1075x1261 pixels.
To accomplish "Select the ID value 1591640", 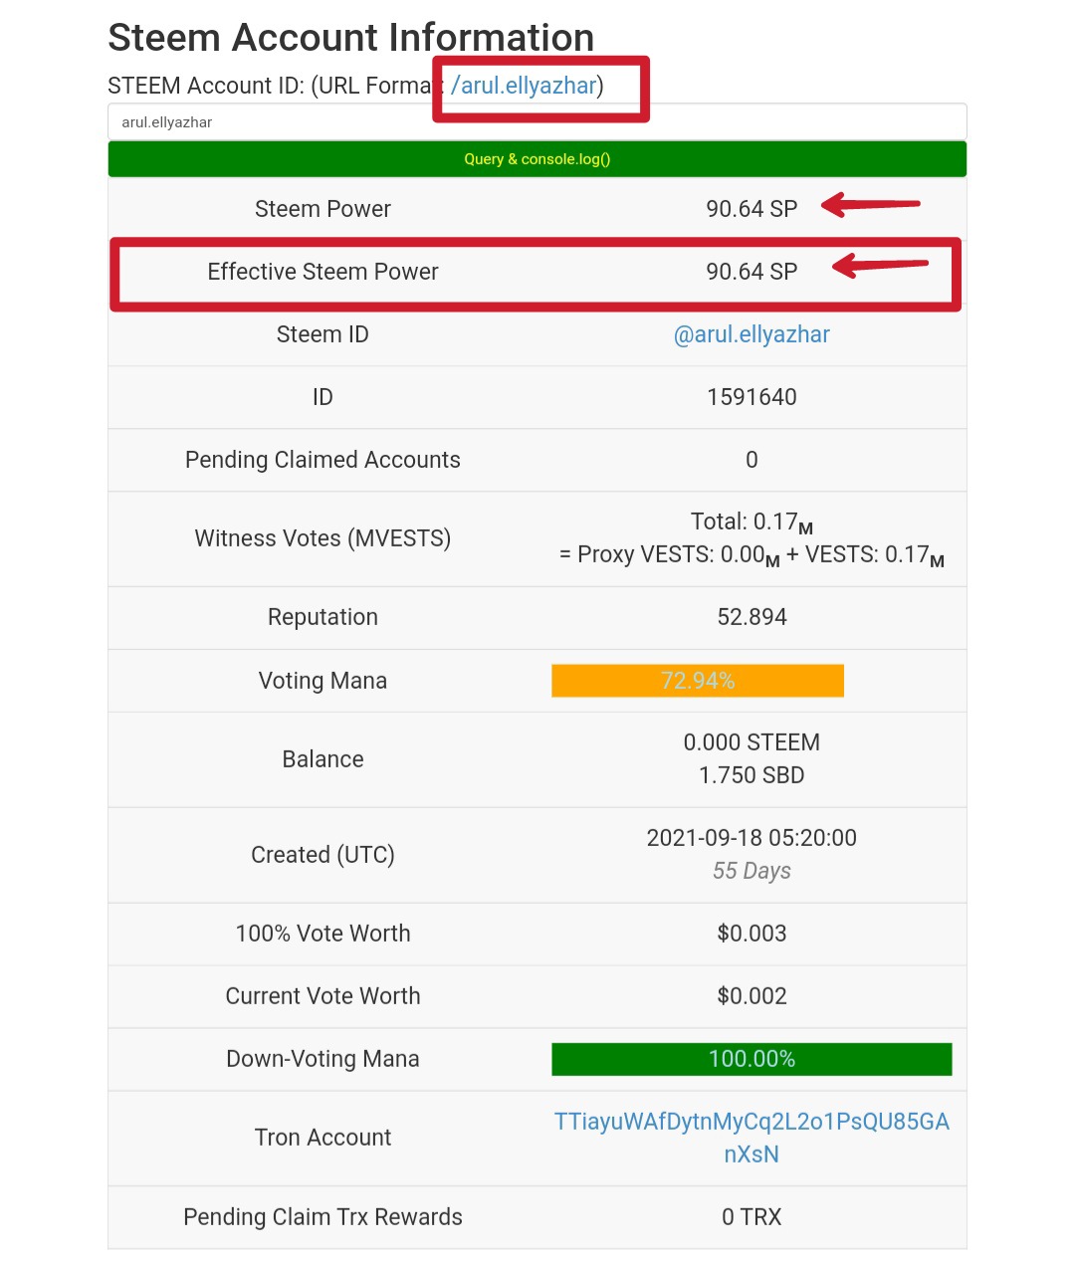I will click(x=752, y=397).
